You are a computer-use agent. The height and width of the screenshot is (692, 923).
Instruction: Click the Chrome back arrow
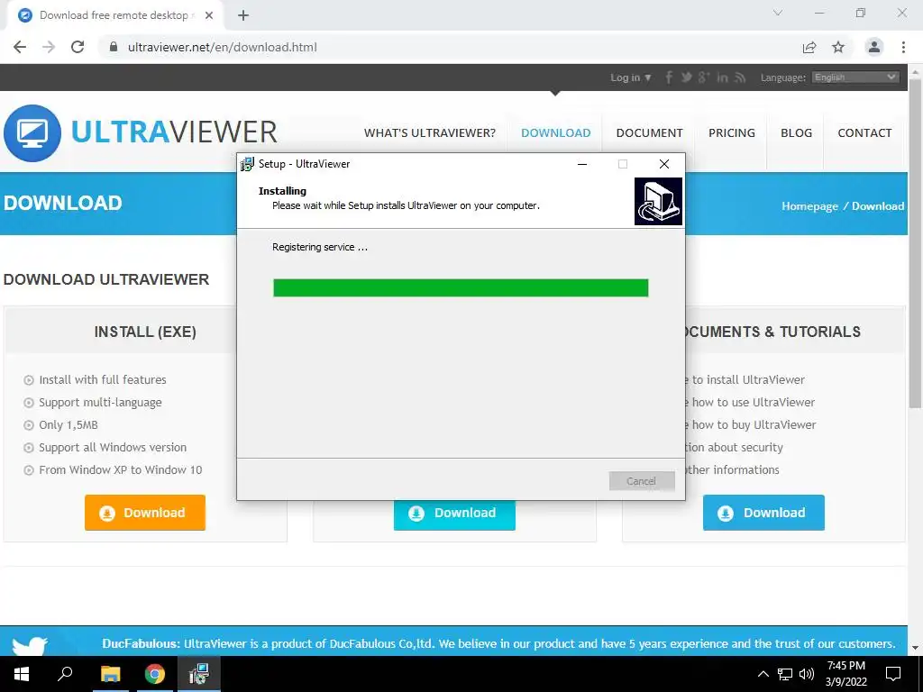tap(20, 47)
